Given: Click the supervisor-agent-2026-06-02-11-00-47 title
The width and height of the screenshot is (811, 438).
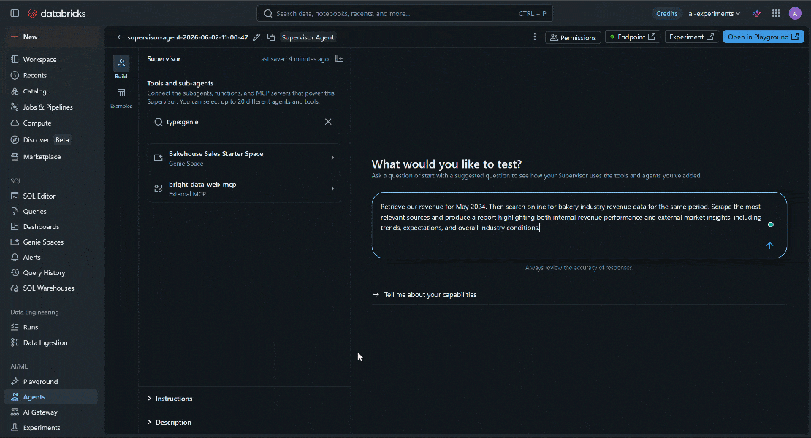Looking at the screenshot, I should click(x=188, y=37).
